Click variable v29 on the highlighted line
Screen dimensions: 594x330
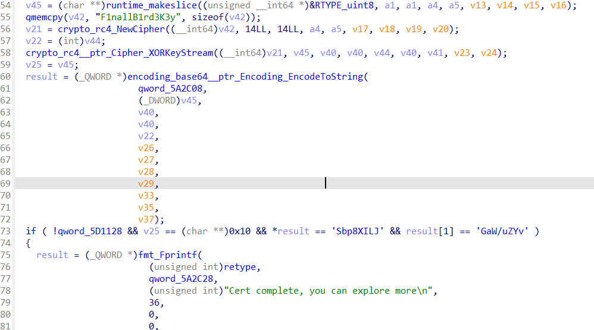[x=146, y=184]
